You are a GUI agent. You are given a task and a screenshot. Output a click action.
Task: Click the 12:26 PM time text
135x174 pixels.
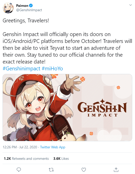click(10, 147)
